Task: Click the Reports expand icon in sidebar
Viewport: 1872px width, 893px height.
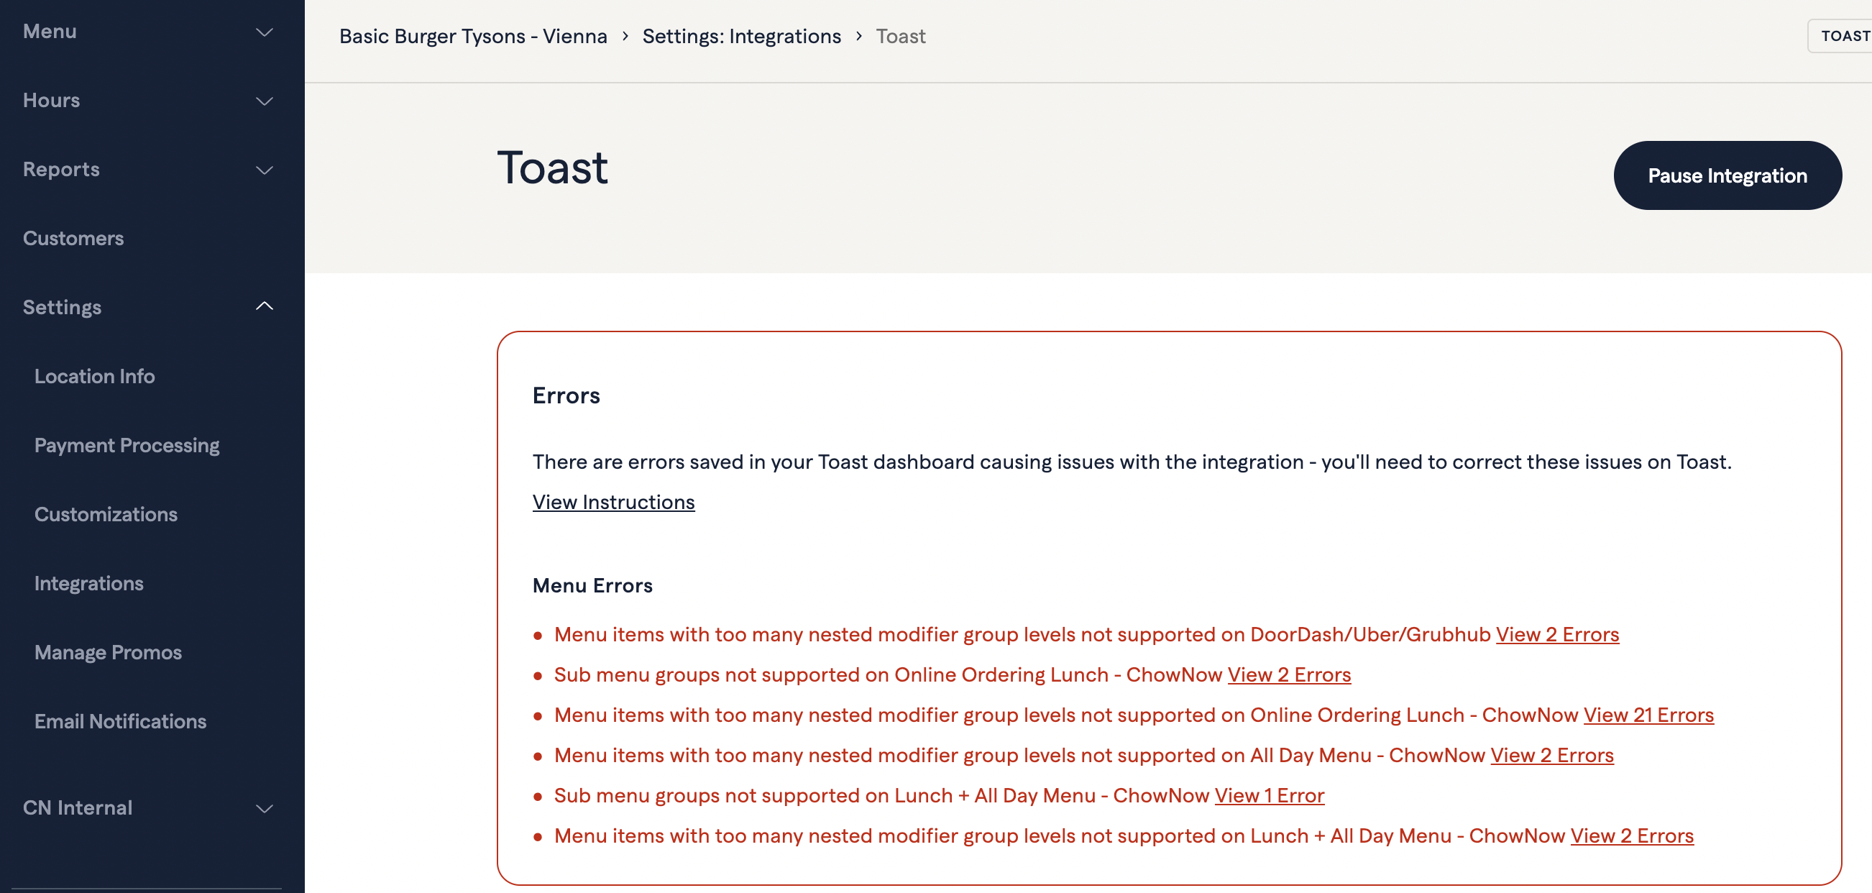Action: (x=266, y=168)
